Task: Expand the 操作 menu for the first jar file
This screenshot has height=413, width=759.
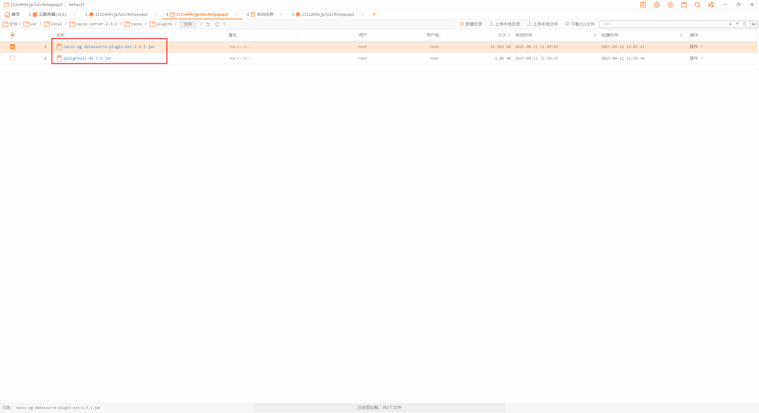Action: (696, 47)
